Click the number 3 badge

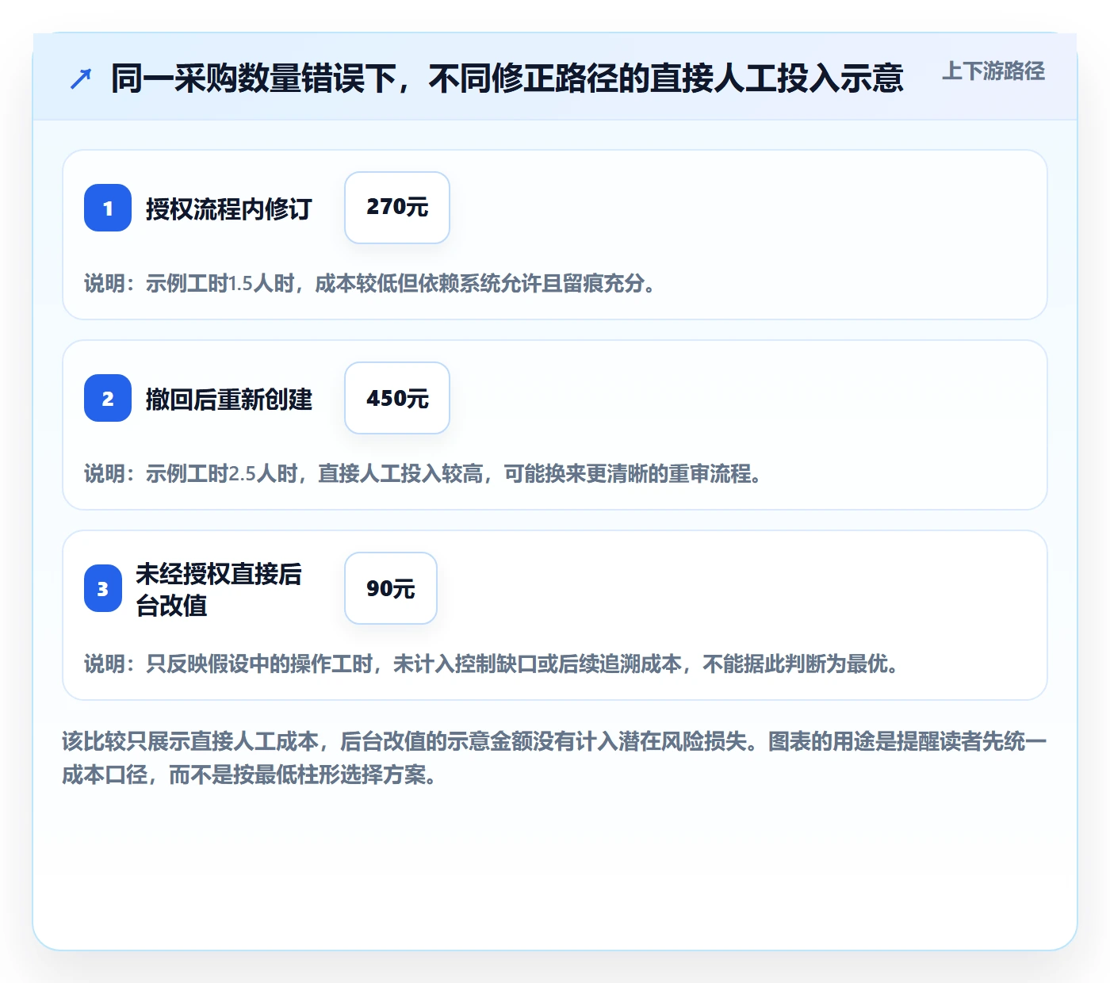click(x=103, y=588)
